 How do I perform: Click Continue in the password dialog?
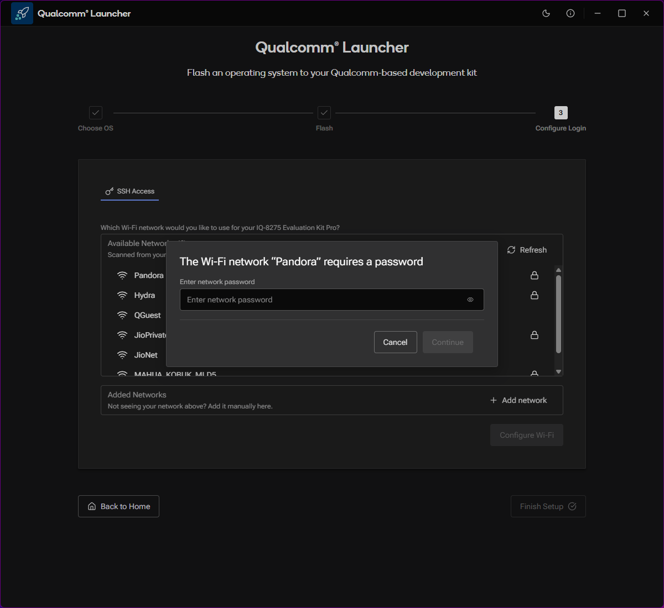click(448, 342)
